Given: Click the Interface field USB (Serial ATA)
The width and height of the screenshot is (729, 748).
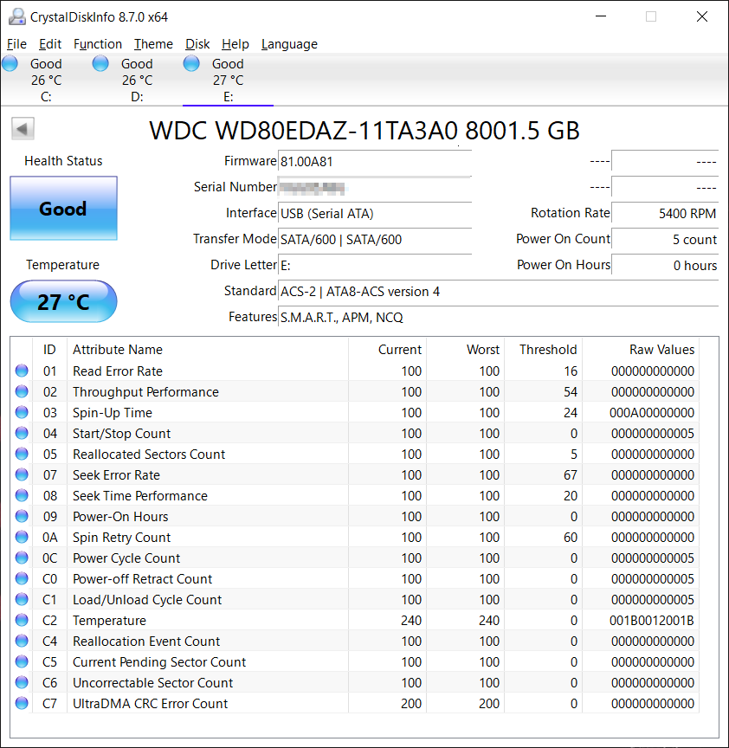Looking at the screenshot, I should pos(375,213).
